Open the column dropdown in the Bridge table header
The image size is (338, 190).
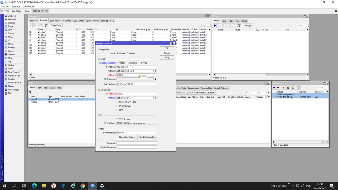point(307,30)
